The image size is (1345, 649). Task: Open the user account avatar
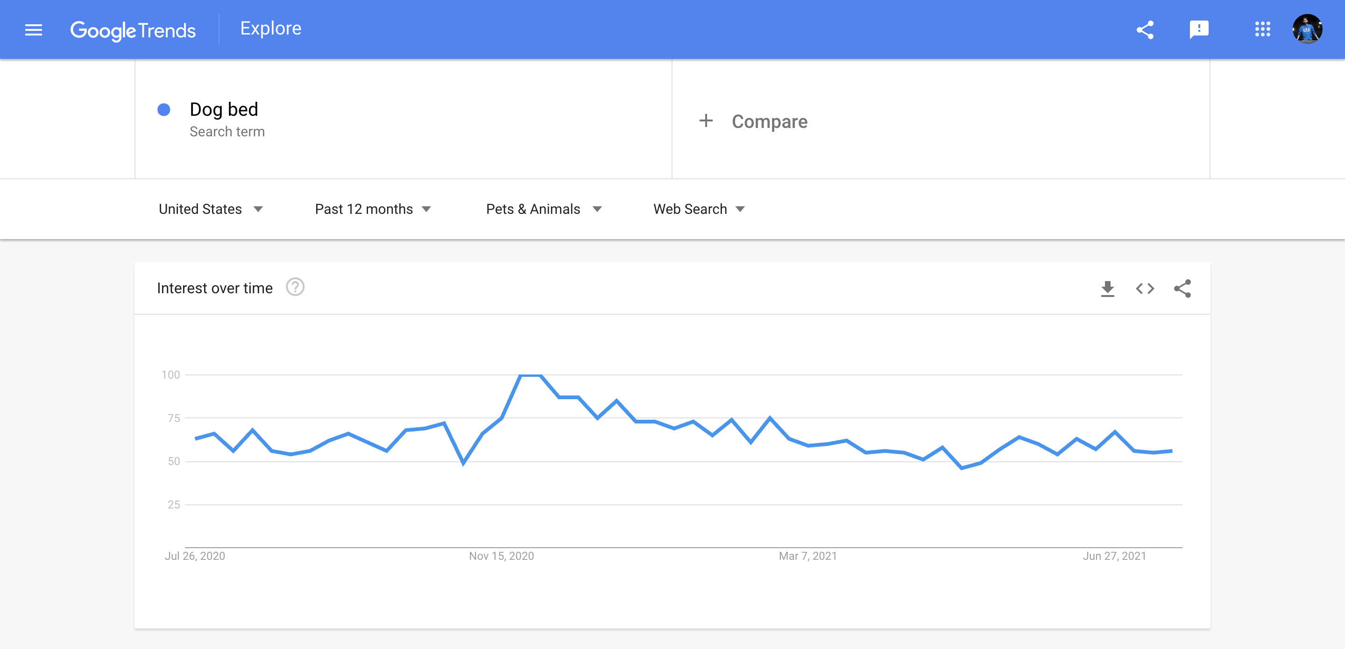(x=1307, y=29)
